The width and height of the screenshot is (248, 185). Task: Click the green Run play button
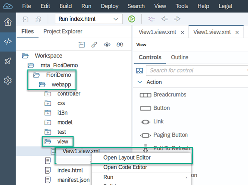132,19
